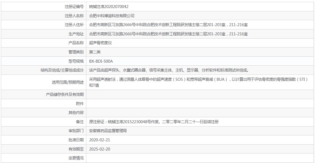Select approval date 2020-02-21
The image size is (315, 163).
[x=100, y=140]
